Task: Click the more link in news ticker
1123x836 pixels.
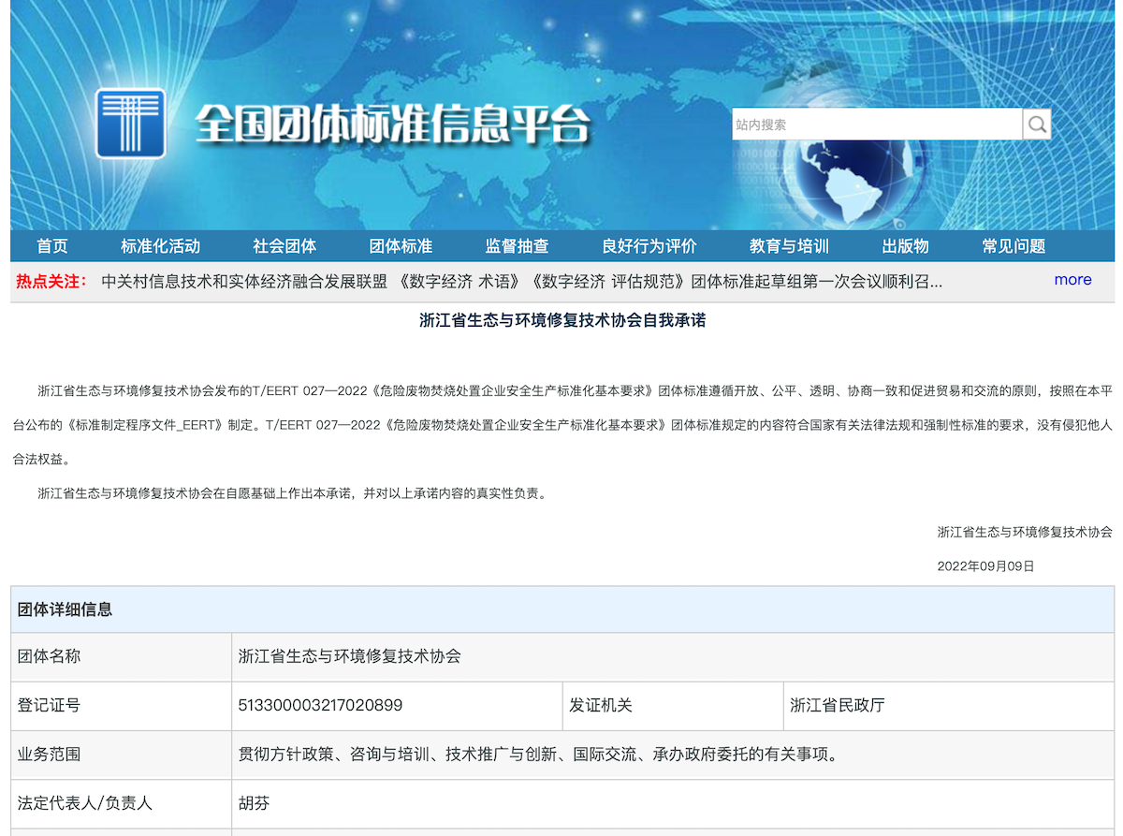Action: point(1072,280)
